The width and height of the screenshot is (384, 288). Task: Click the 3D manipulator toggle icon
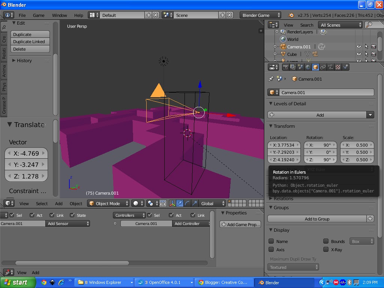tap(172, 204)
